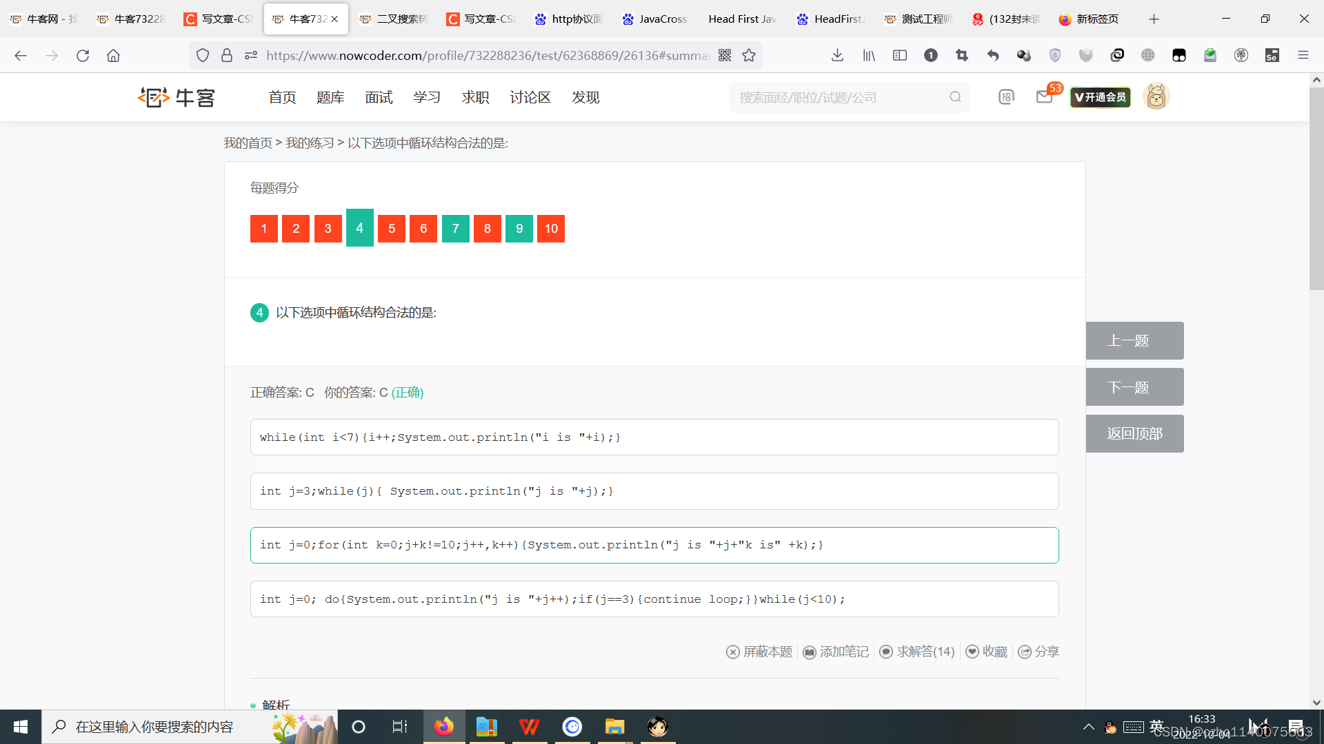Click the Windows Start button
Screen dimensions: 1324x744
point(21,727)
